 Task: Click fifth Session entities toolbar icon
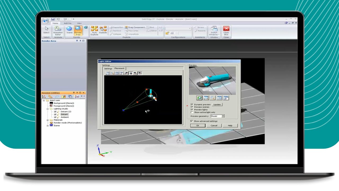(70, 97)
